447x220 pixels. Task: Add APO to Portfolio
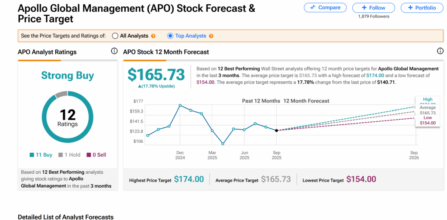pyautogui.click(x=422, y=8)
